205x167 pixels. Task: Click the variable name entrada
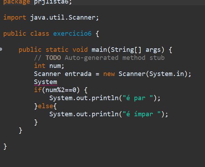78,74
